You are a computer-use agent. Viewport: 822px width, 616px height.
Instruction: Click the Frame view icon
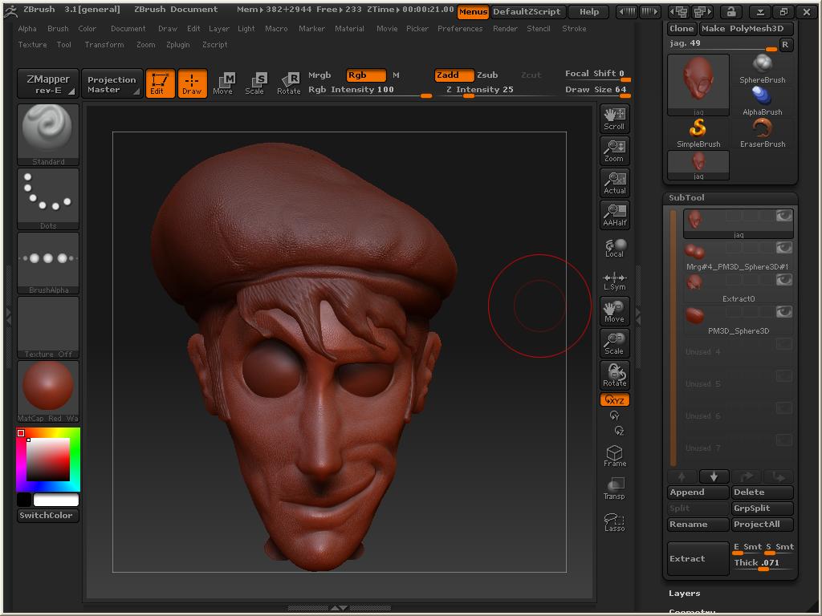[614, 456]
